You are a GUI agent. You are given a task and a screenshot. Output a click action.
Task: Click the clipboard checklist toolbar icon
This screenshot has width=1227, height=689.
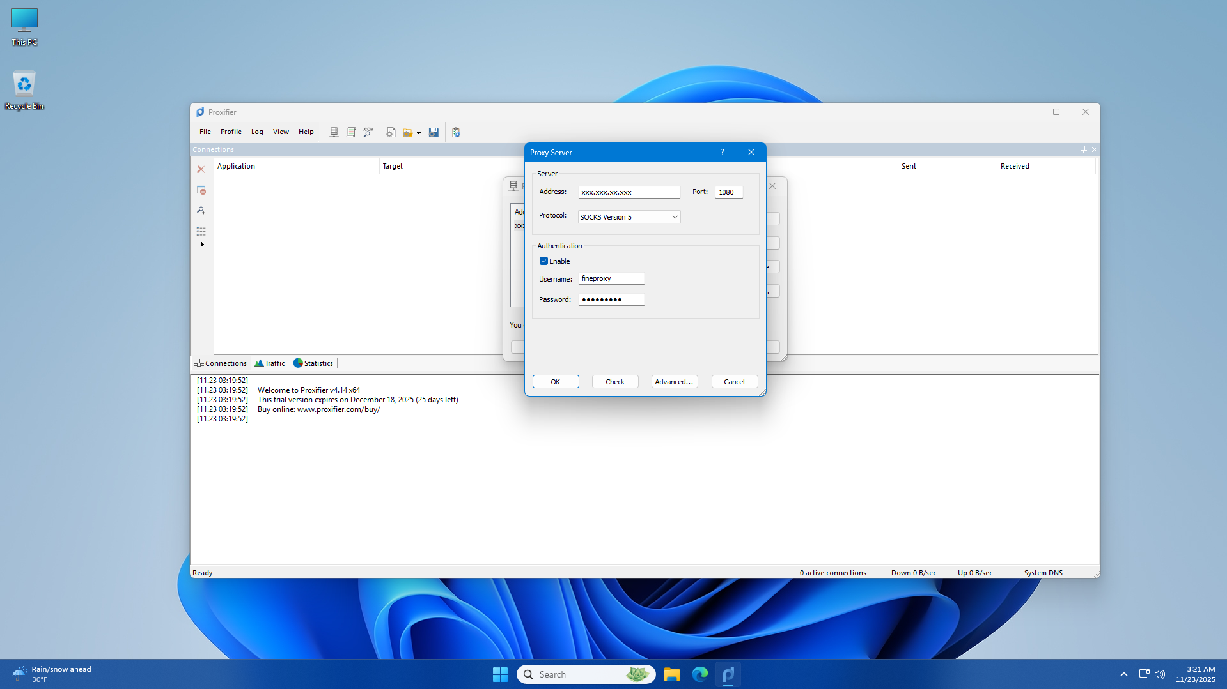click(x=456, y=132)
